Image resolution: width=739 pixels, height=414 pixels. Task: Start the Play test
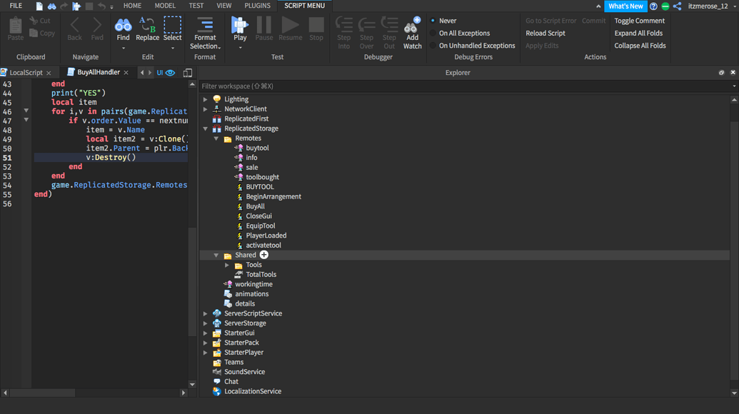[x=239, y=25]
